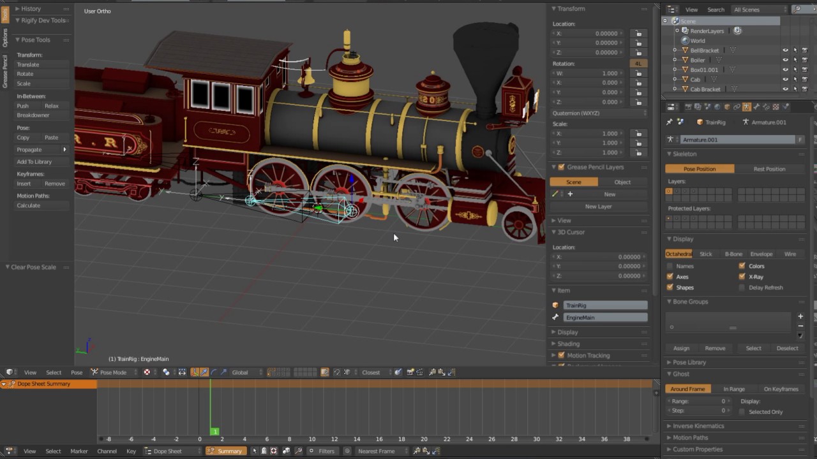Open the World properties tab icon
The height and width of the screenshot is (459, 817).
[x=717, y=106]
